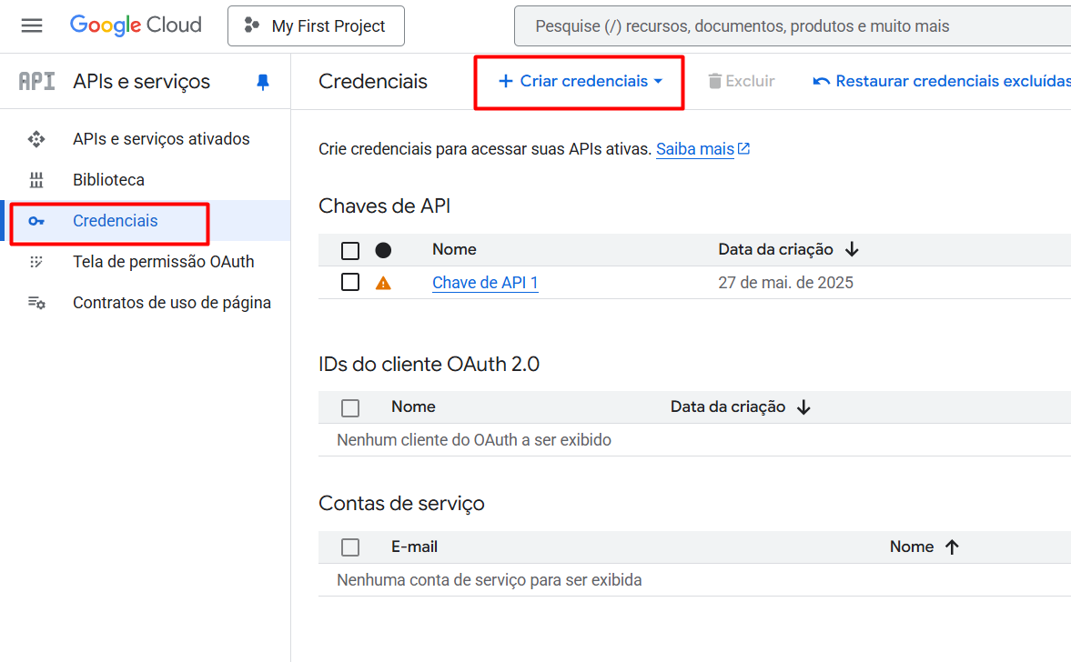Click Nenhum cliente do OAuth a ser exibido

474,440
